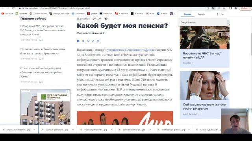Click the address bar URL

(x=56, y=8)
